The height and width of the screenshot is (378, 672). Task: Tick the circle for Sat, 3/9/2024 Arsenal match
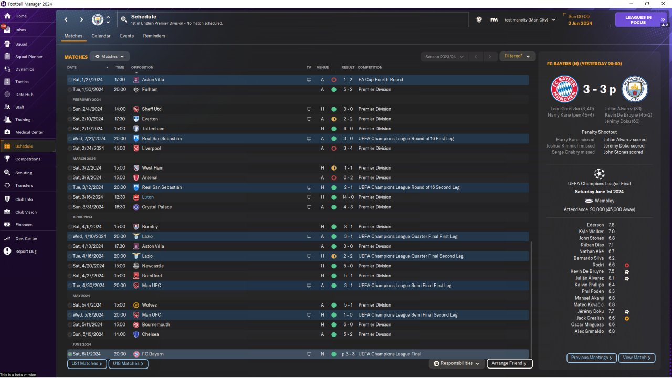[70, 178]
